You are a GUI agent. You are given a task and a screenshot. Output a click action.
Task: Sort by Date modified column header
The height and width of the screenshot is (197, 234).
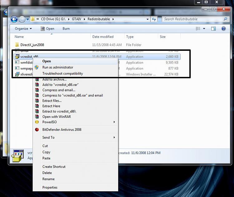103,37
